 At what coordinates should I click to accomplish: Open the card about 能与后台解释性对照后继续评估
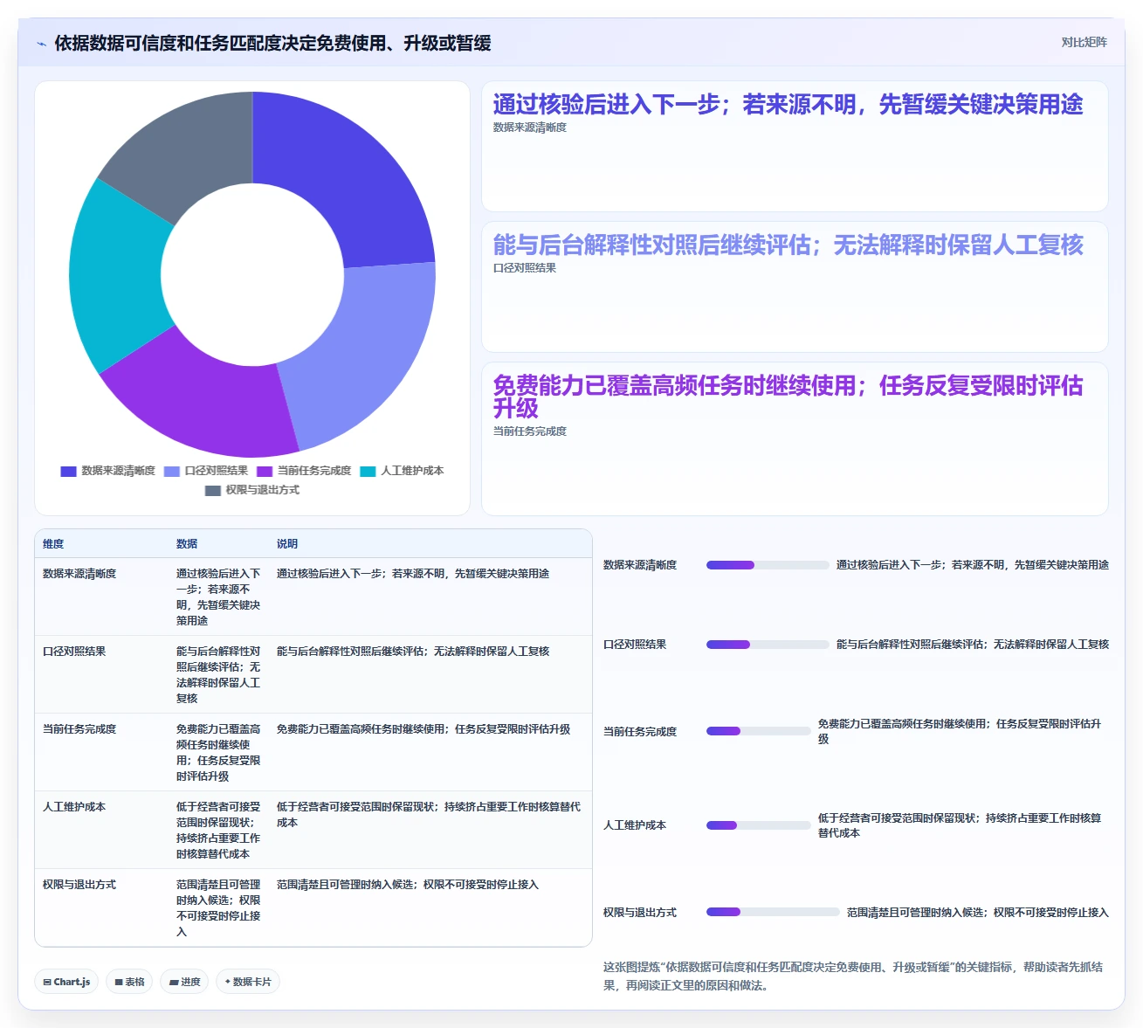[795, 286]
